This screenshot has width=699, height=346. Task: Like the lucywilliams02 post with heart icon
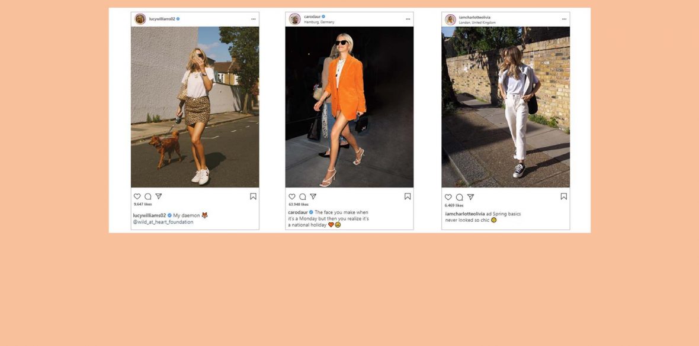(x=137, y=196)
